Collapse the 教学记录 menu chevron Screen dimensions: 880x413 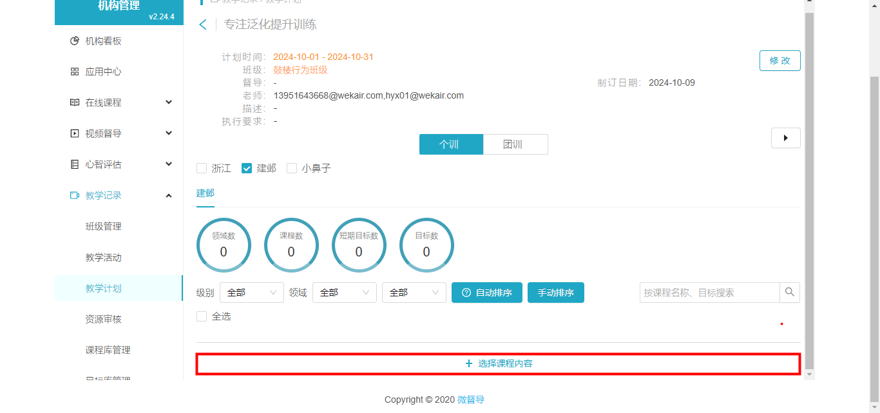click(169, 195)
